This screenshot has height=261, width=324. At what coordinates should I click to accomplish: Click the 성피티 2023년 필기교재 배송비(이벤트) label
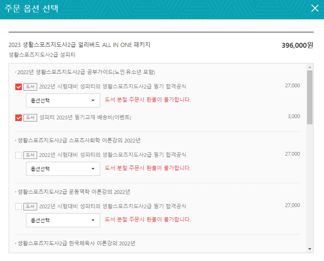91,117
